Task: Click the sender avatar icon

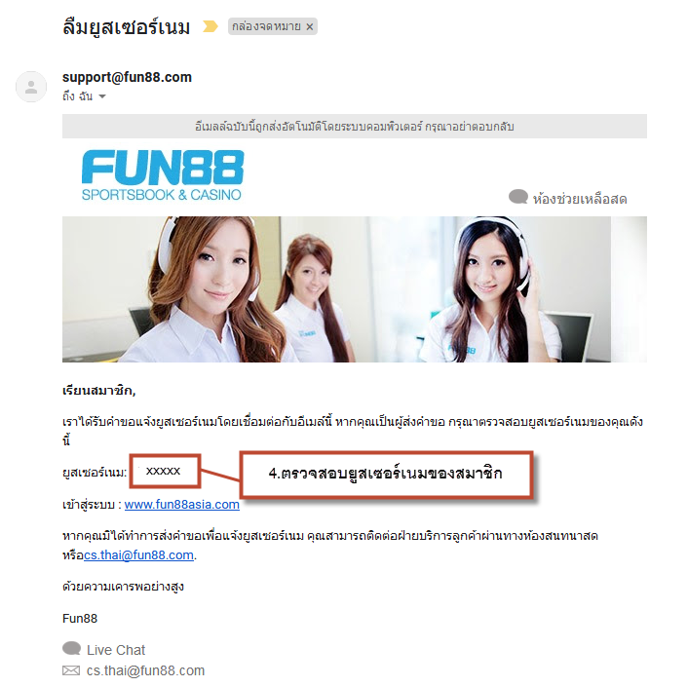Action: coord(31,87)
